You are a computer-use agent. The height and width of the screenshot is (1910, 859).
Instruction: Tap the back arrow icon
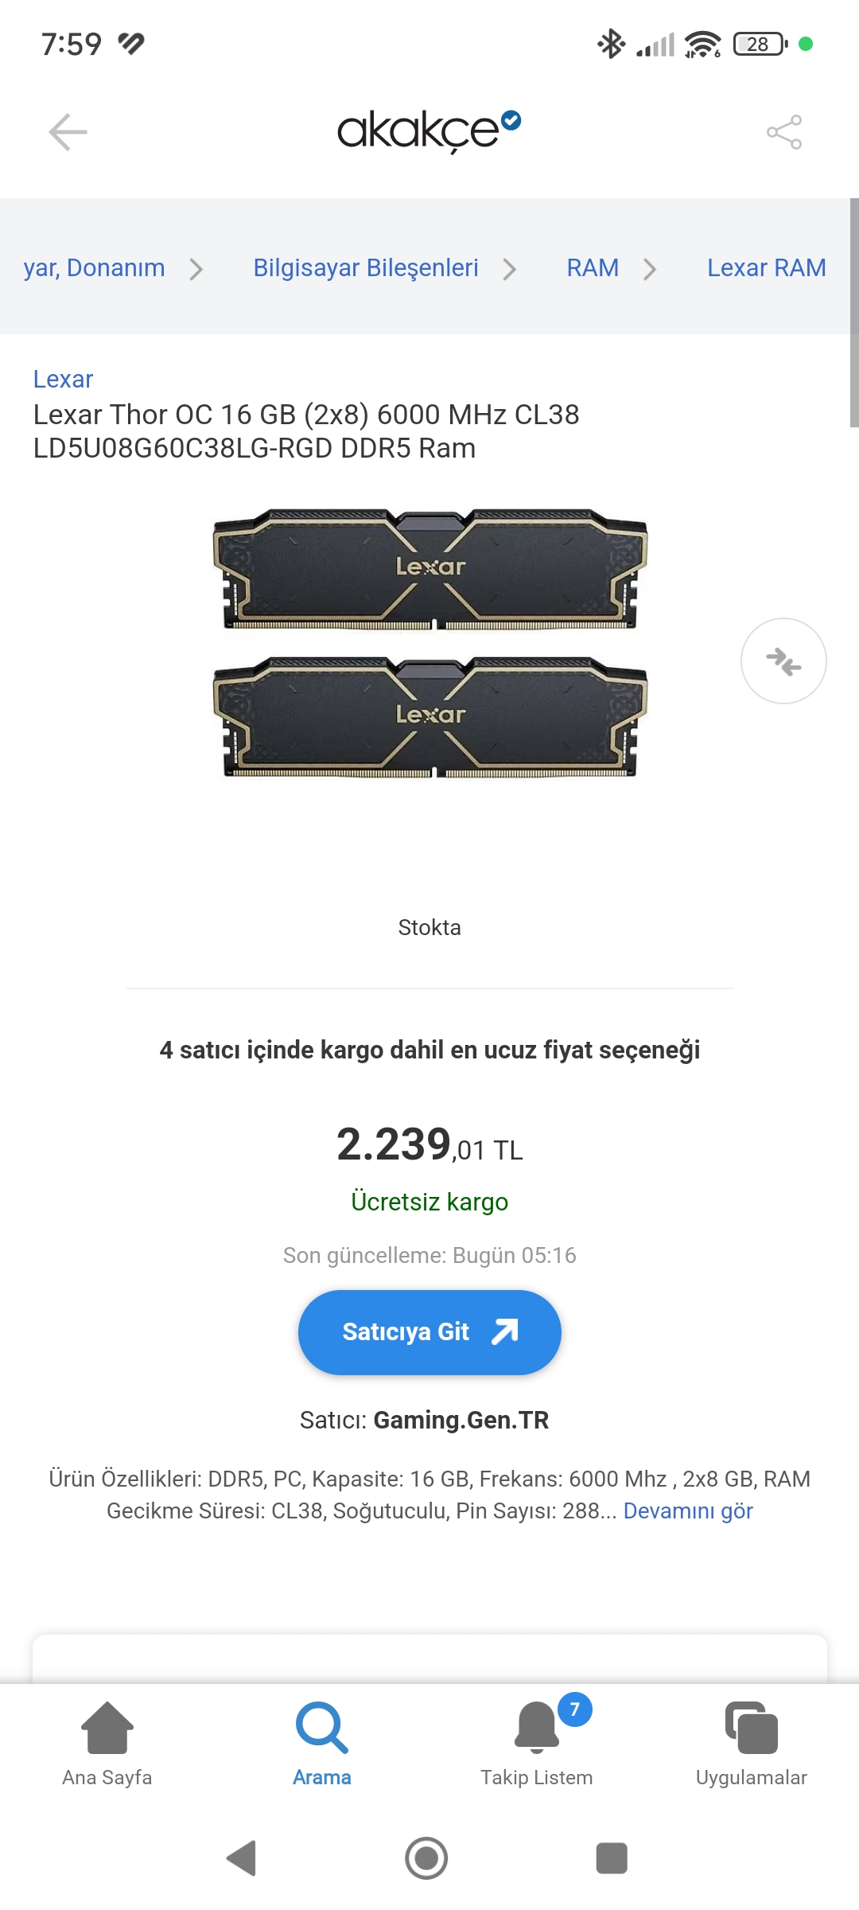pos(68,132)
